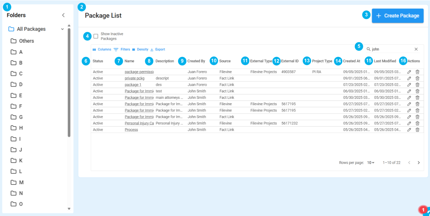Click the edit pencil for package permission row
430x216 pixels.
pos(409,72)
